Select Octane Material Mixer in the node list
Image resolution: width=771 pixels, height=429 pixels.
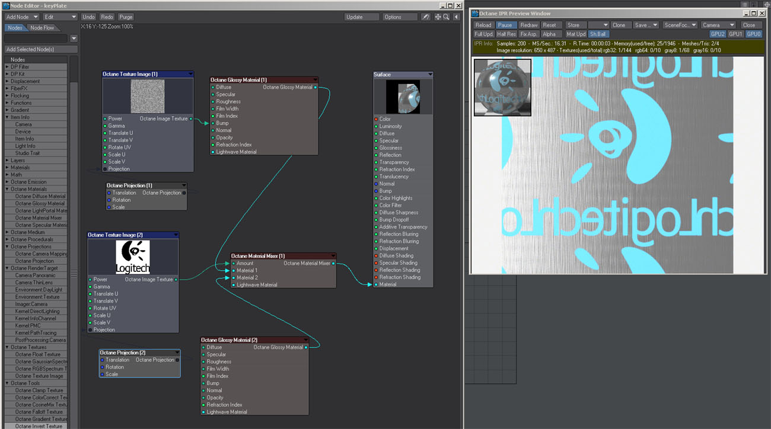40,218
